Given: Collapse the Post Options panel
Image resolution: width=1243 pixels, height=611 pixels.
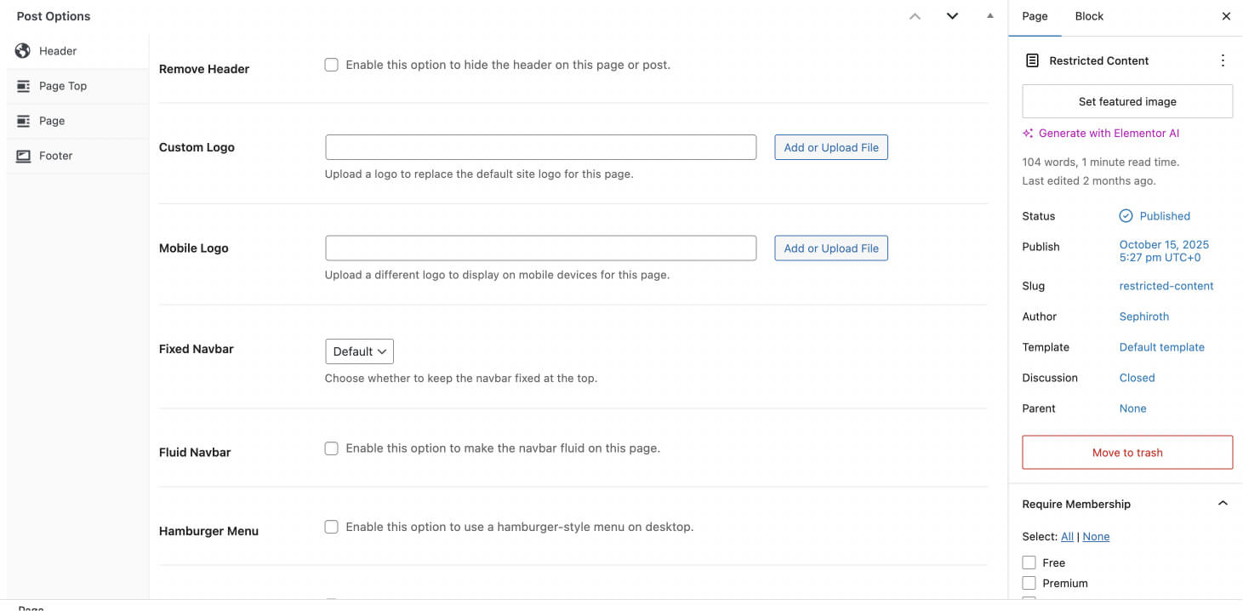Looking at the screenshot, I should point(989,16).
